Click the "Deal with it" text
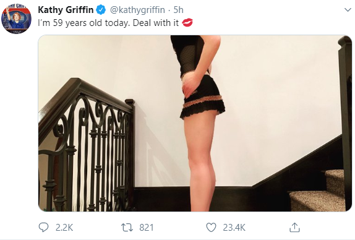The width and height of the screenshot is (355, 240). point(156,23)
